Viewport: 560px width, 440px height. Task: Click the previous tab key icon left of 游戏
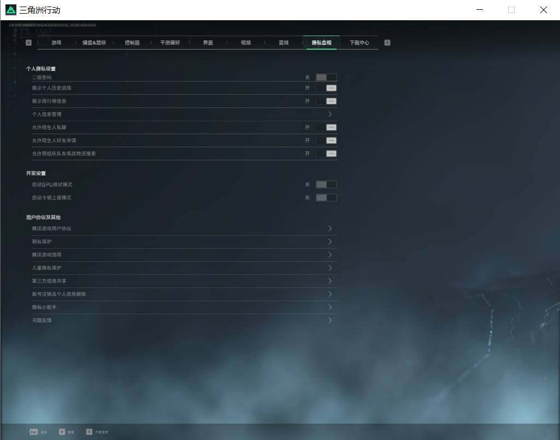(x=28, y=43)
